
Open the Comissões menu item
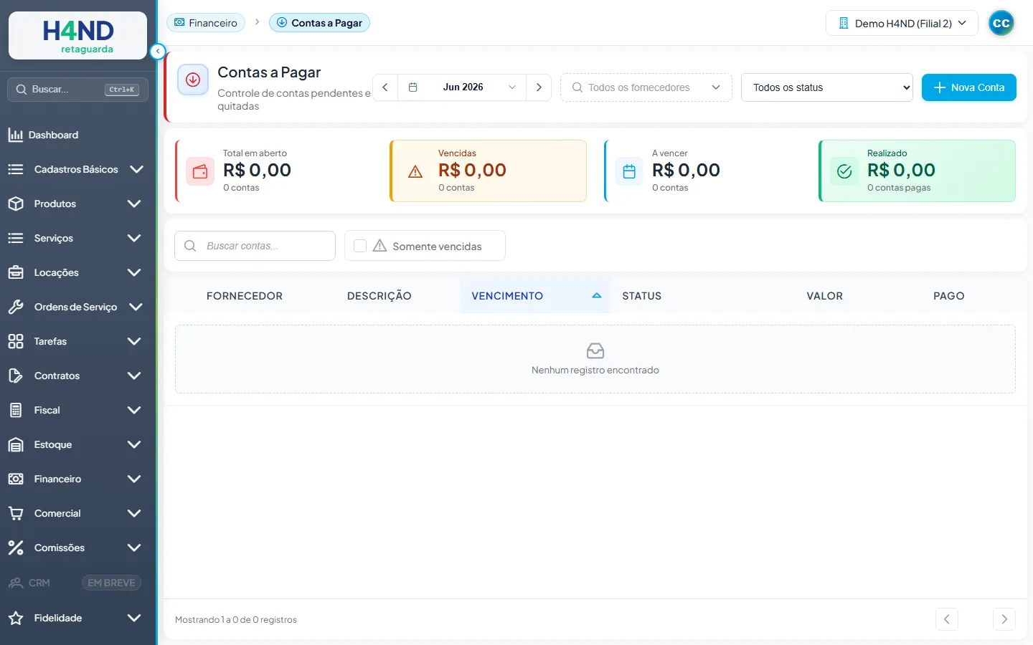(78, 548)
